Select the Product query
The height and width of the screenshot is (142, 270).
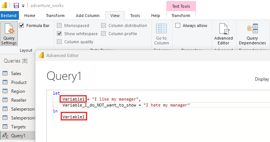click(x=19, y=82)
